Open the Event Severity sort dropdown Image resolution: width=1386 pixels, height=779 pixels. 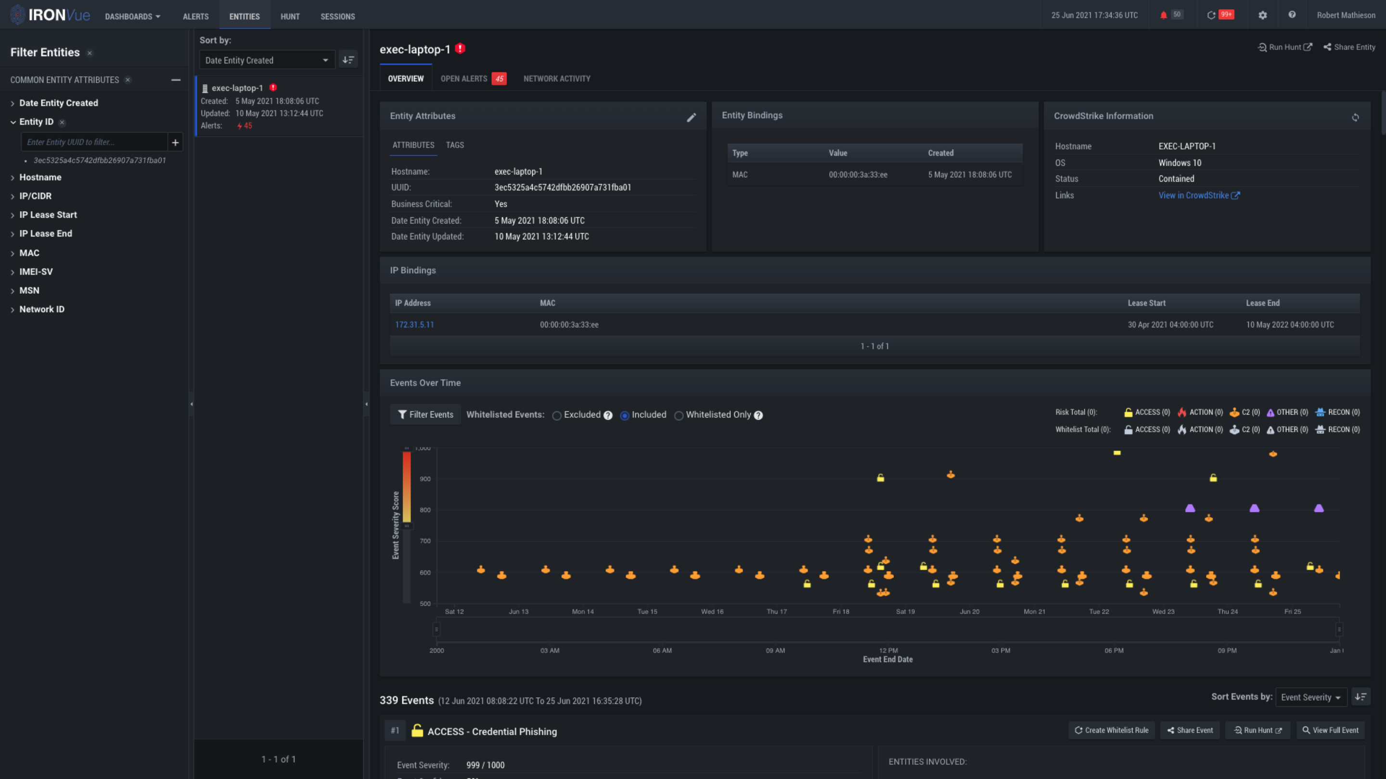click(x=1310, y=697)
